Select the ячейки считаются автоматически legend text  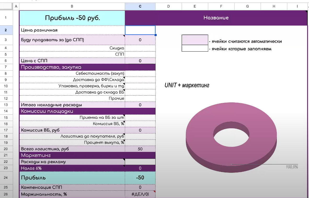tap(247, 41)
